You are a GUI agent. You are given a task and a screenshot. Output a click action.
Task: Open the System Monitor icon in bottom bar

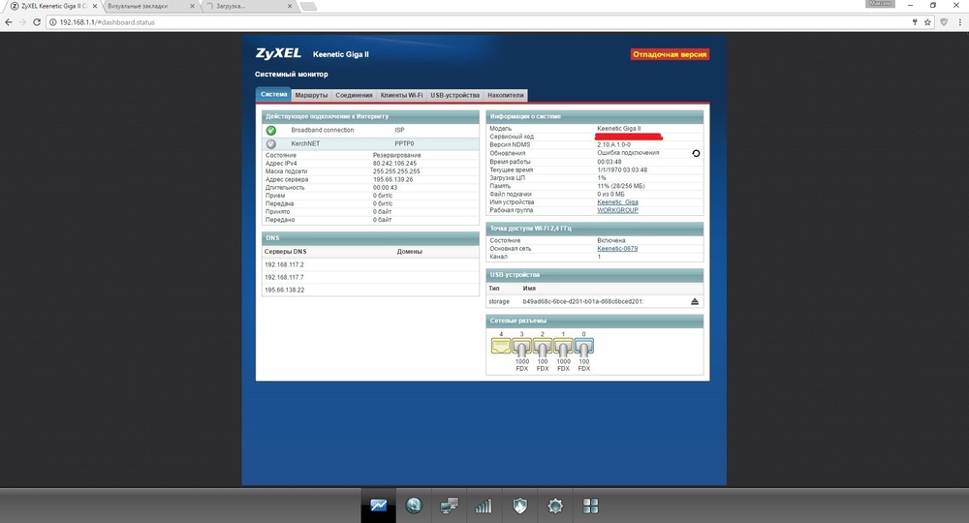tap(378, 506)
